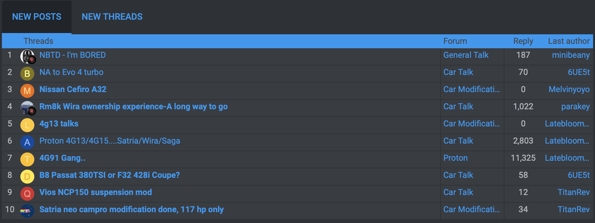
Task: Open Vios NCP150 suspension mod thread
Action: tap(95, 192)
